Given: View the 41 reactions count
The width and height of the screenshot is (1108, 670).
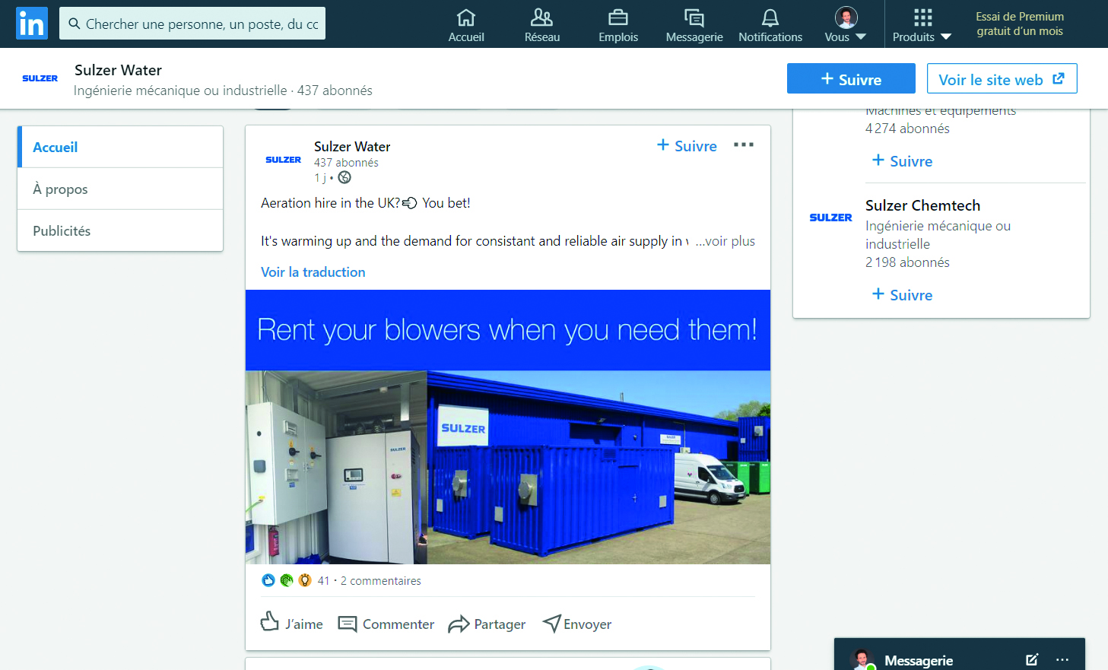Looking at the screenshot, I should pyautogui.click(x=324, y=580).
